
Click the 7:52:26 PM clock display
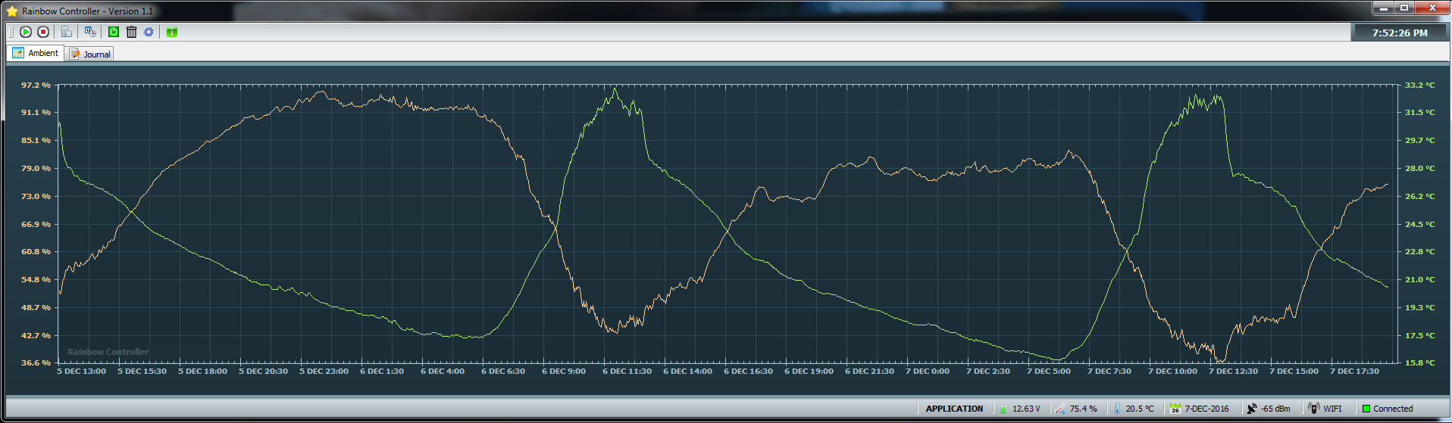1399,33
